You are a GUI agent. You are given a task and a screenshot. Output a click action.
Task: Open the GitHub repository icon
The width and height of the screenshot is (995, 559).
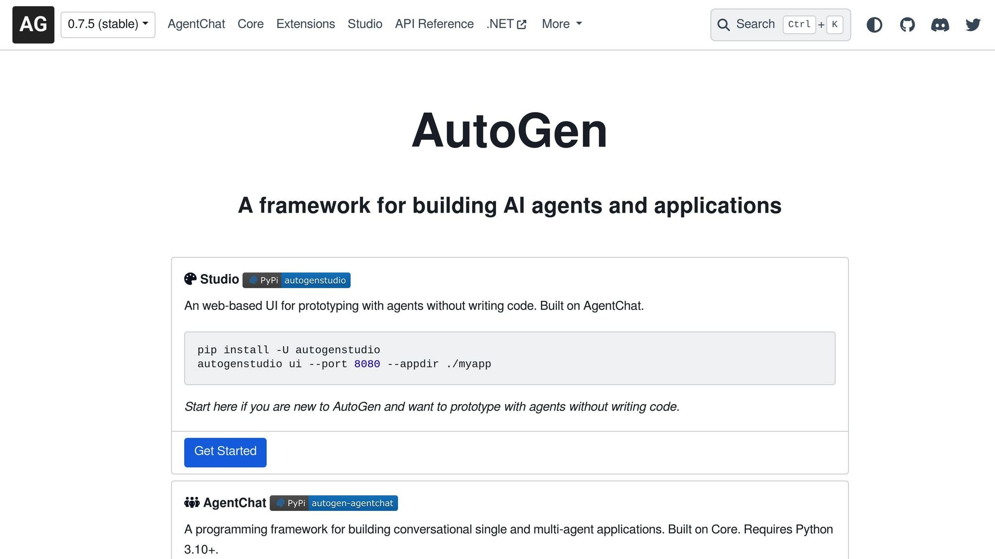click(x=907, y=25)
